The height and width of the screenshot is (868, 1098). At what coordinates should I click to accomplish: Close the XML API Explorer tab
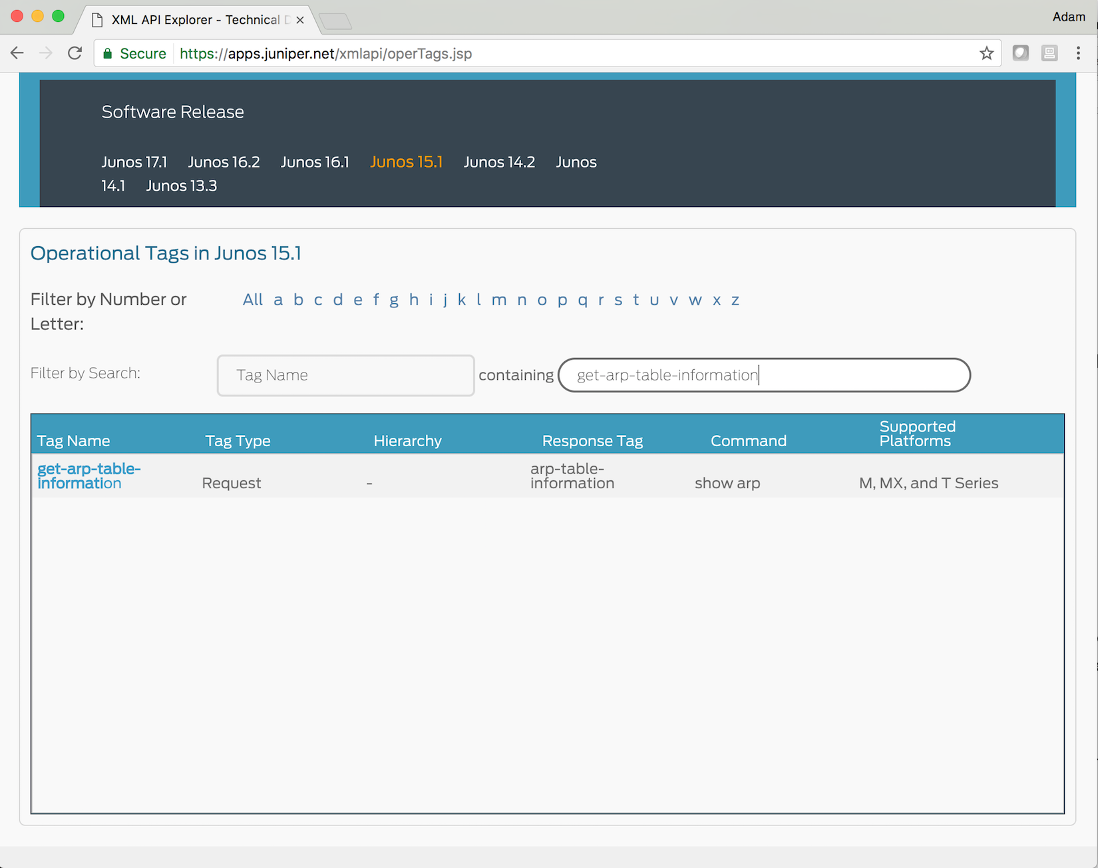300,20
